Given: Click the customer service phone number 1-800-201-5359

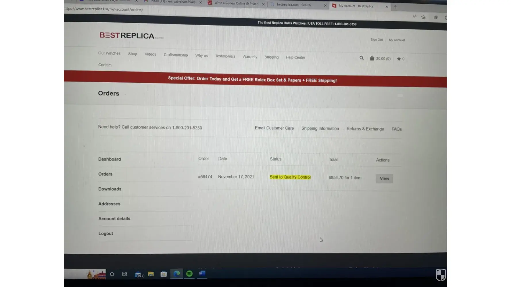Looking at the screenshot, I should (187, 128).
